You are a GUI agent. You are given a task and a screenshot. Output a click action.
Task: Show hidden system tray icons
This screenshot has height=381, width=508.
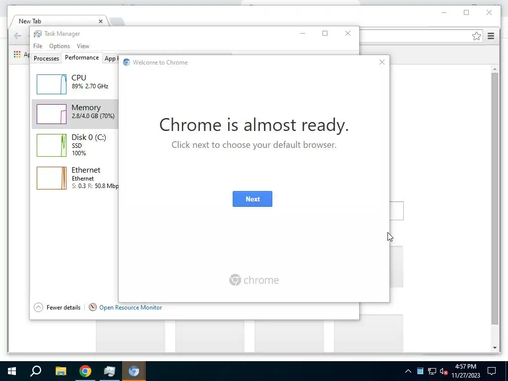tap(408, 371)
